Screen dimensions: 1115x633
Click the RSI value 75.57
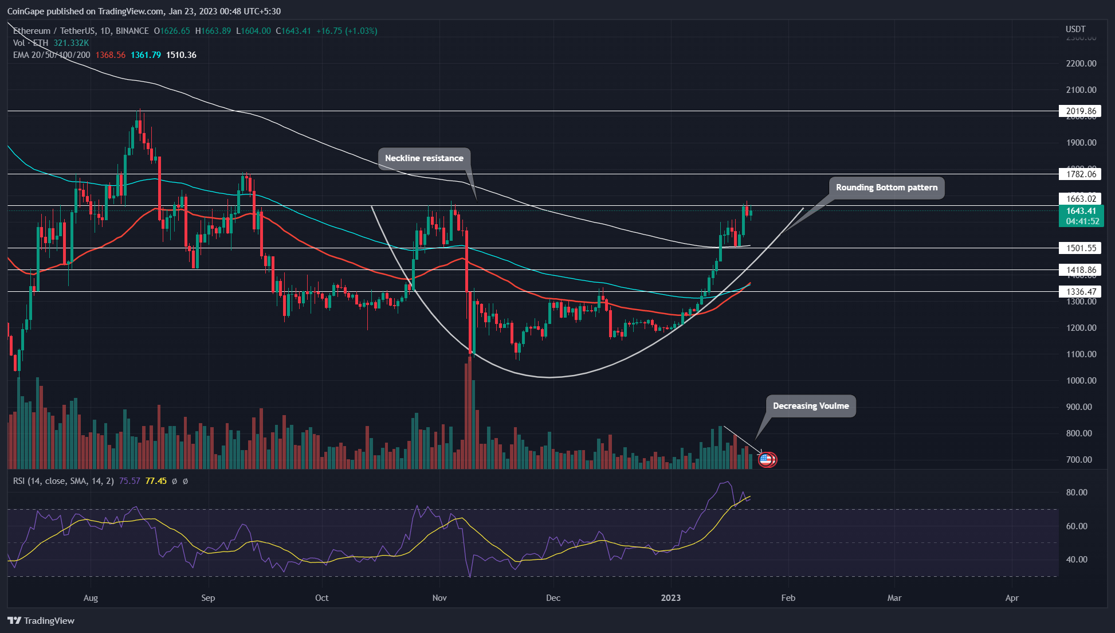(x=129, y=481)
